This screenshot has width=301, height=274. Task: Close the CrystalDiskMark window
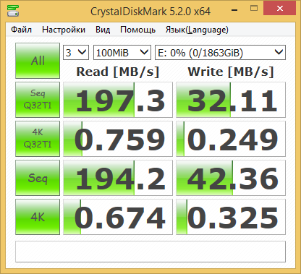(280, 9)
